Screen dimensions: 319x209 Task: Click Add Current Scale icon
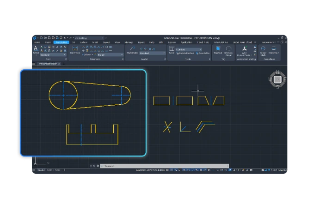pos(245,51)
